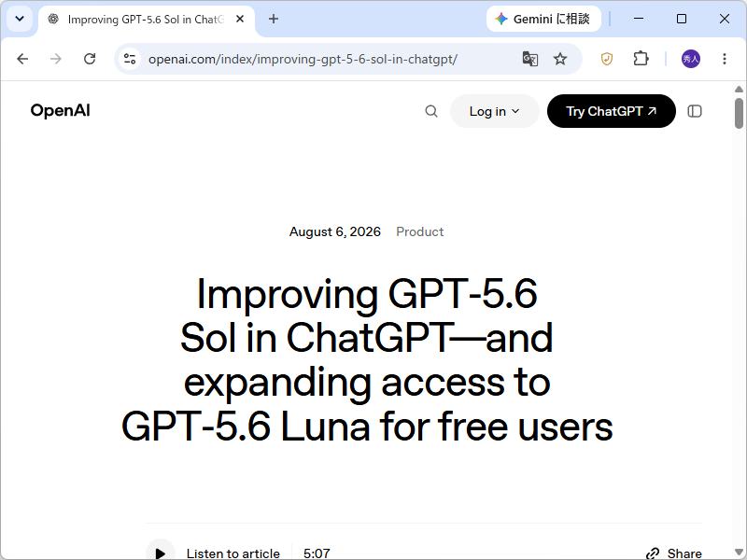Open a new browser tab

tap(274, 19)
